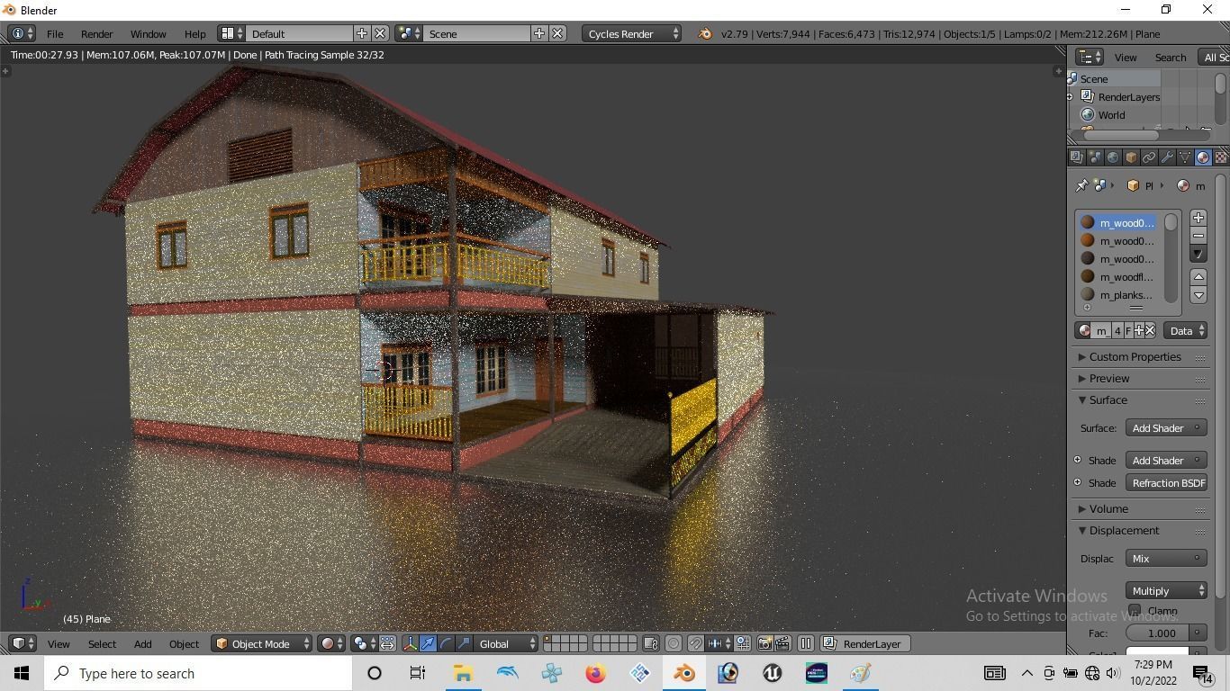1230x691 pixels.
Task: Open the Multiply blend type dropdown
Action: [x=1166, y=591]
